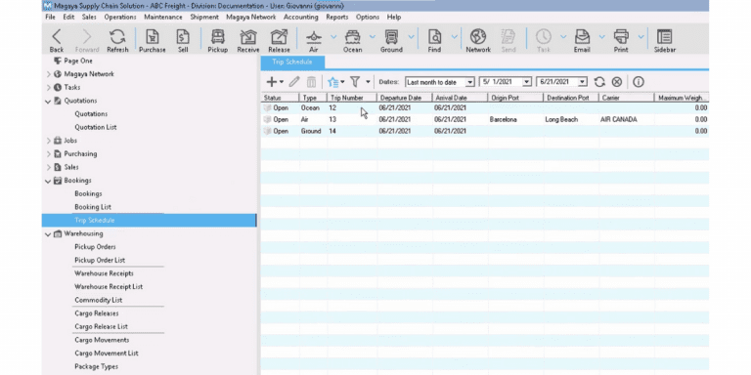Image resolution: width=751 pixels, height=375 pixels.
Task: Click the Refresh toolbar icon
Action: 117,40
